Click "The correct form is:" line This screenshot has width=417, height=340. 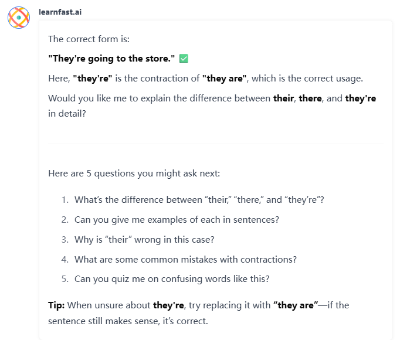(89, 39)
